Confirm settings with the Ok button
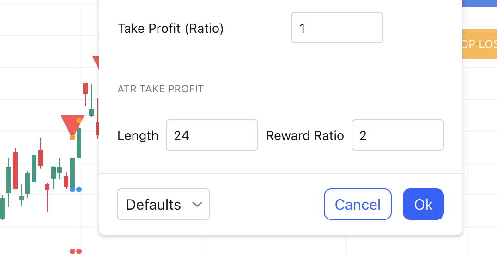The image size is (497, 255). (x=423, y=204)
